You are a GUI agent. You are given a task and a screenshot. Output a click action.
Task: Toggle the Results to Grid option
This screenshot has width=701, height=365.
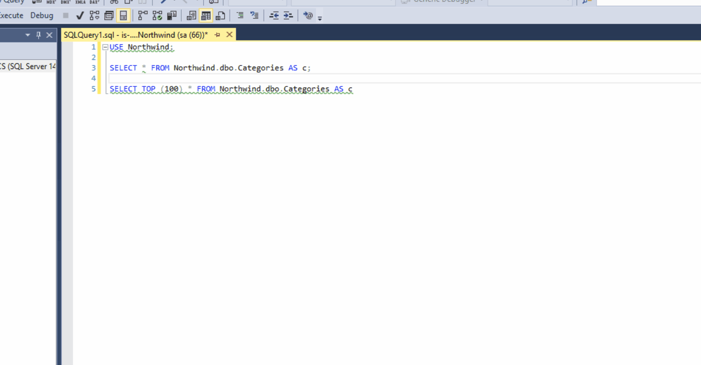coord(206,16)
